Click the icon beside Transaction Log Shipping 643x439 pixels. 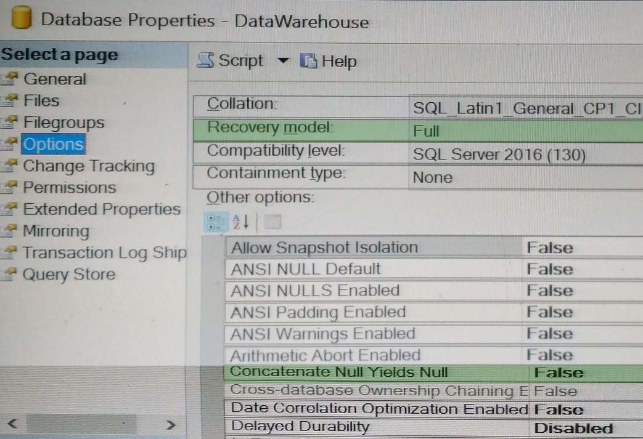tap(10, 252)
